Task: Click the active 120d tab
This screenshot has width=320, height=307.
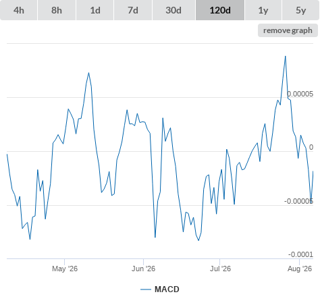Action: point(220,10)
